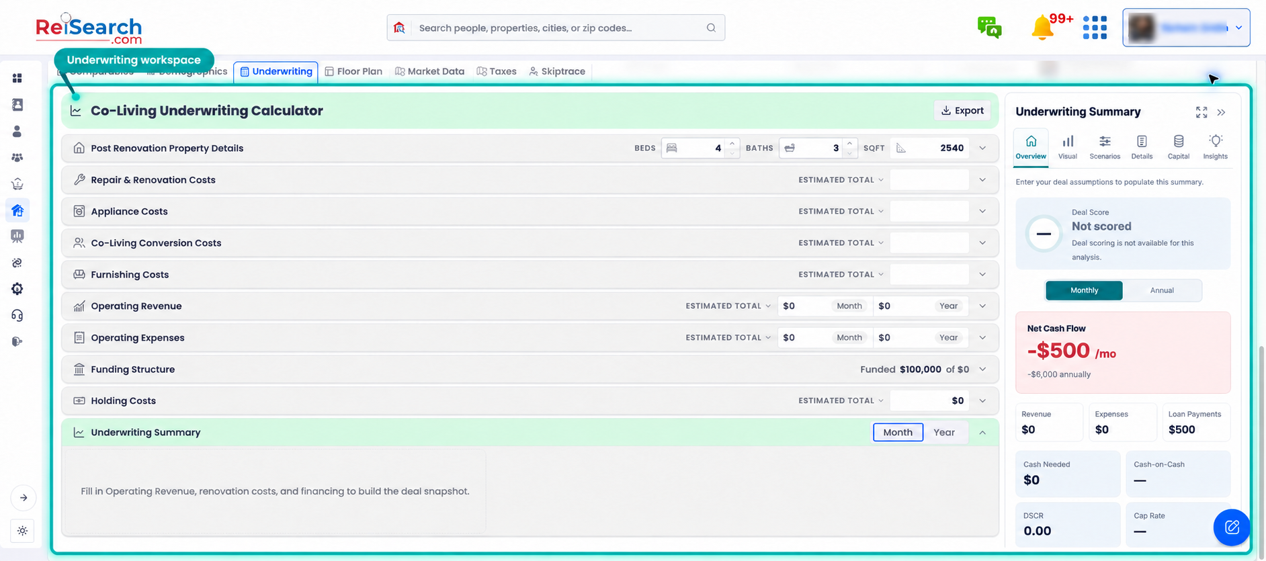The width and height of the screenshot is (1266, 561).
Task: Click the Export button
Action: 962,110
